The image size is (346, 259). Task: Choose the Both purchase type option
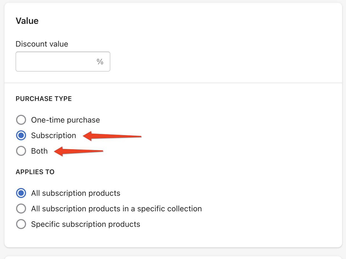[x=21, y=151]
